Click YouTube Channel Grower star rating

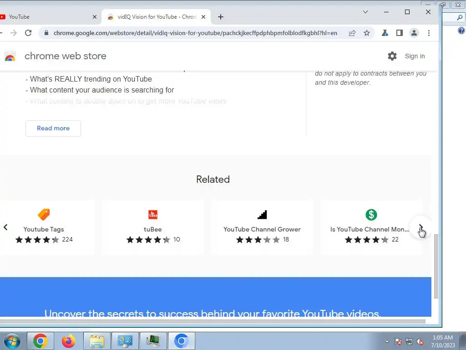pos(258,240)
